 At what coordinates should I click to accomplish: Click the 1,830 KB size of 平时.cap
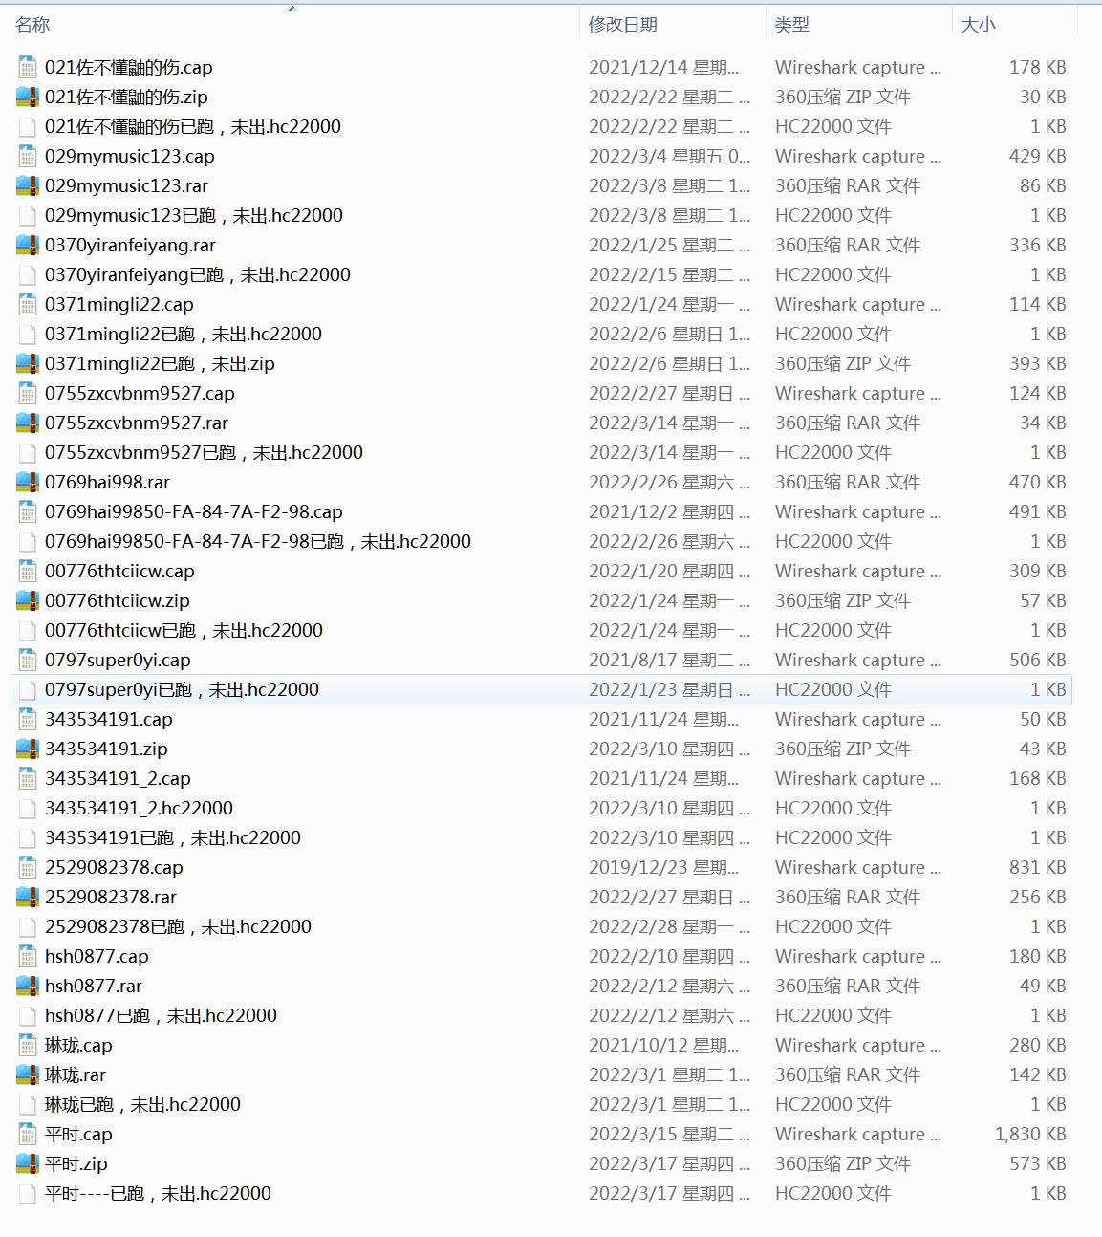coord(1030,1134)
